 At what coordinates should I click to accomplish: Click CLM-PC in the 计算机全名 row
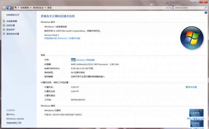(75, 91)
